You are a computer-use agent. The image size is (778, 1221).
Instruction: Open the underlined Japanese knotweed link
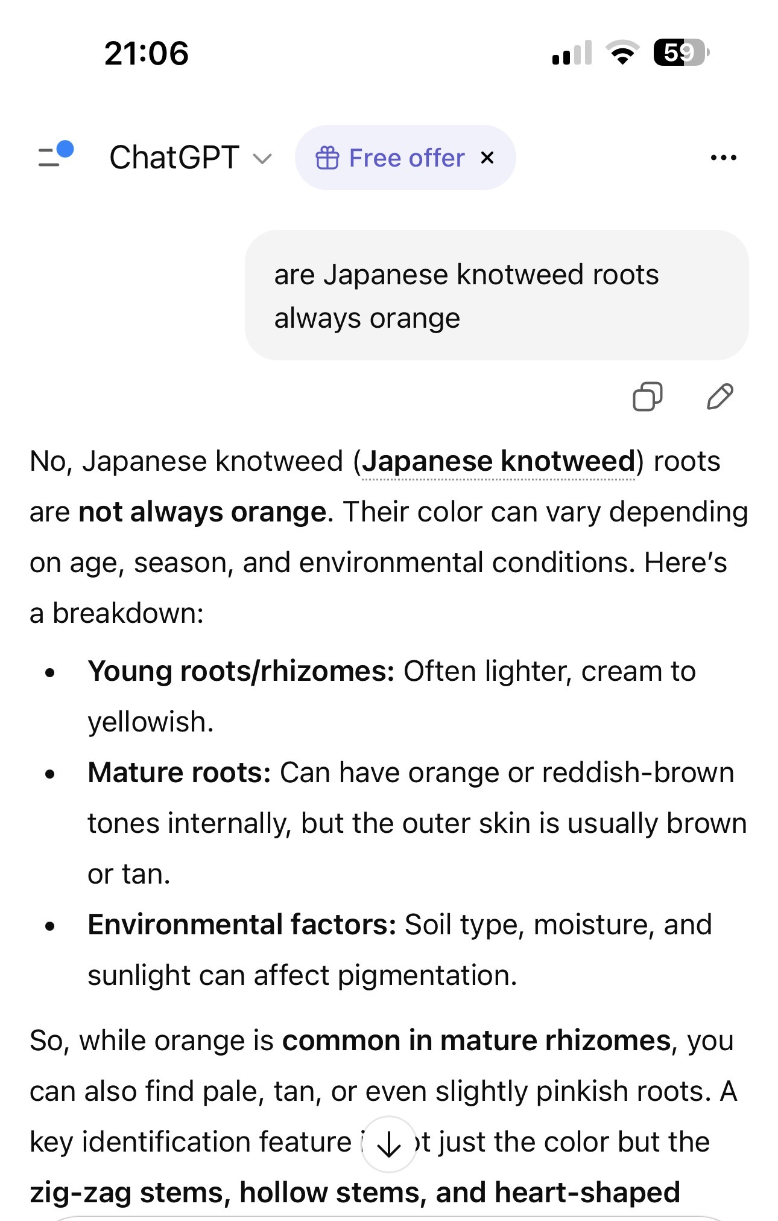coord(498,462)
